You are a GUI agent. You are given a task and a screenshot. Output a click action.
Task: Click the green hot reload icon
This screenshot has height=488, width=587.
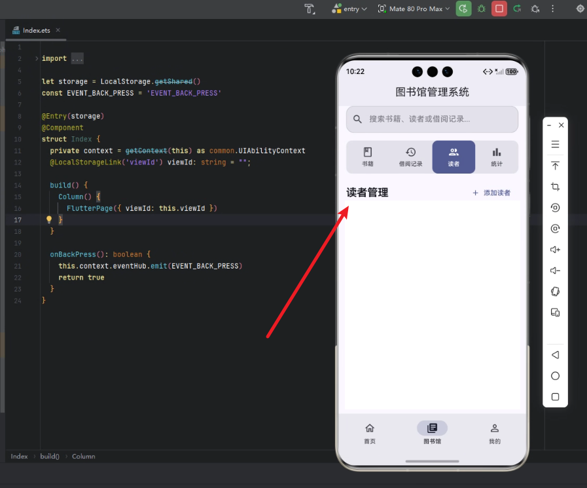pos(518,9)
